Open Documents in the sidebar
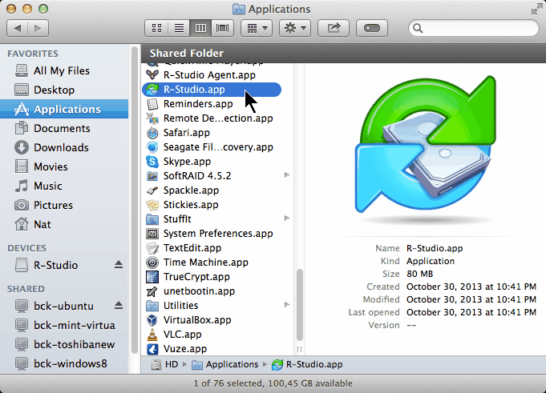Image resolution: width=546 pixels, height=393 pixels. [x=64, y=128]
